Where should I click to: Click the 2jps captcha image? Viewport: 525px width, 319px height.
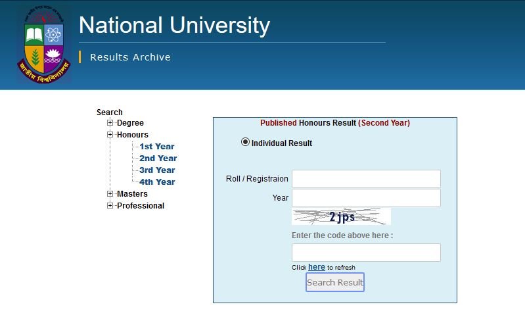341,216
